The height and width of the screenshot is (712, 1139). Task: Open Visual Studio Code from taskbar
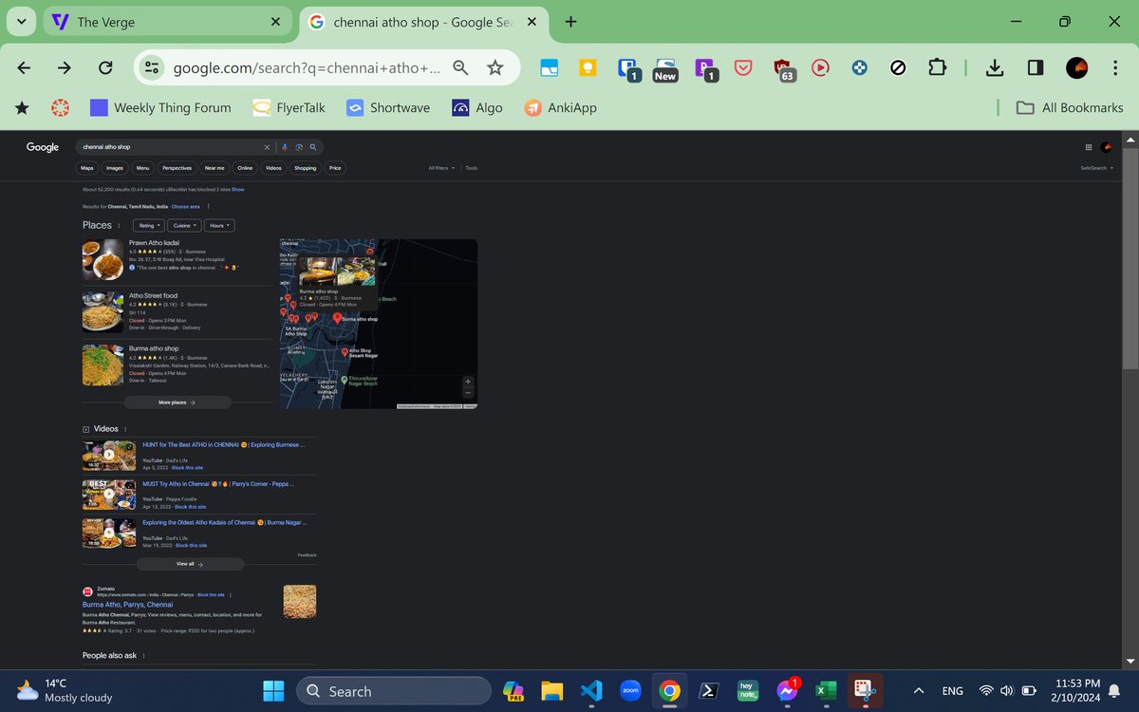tap(590, 690)
